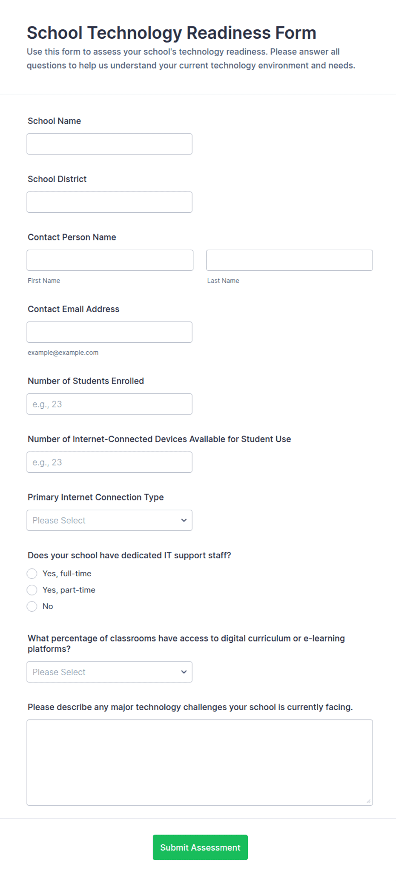
Task: Click the chevron arrow on the Connection Type select
Action: [x=184, y=520]
